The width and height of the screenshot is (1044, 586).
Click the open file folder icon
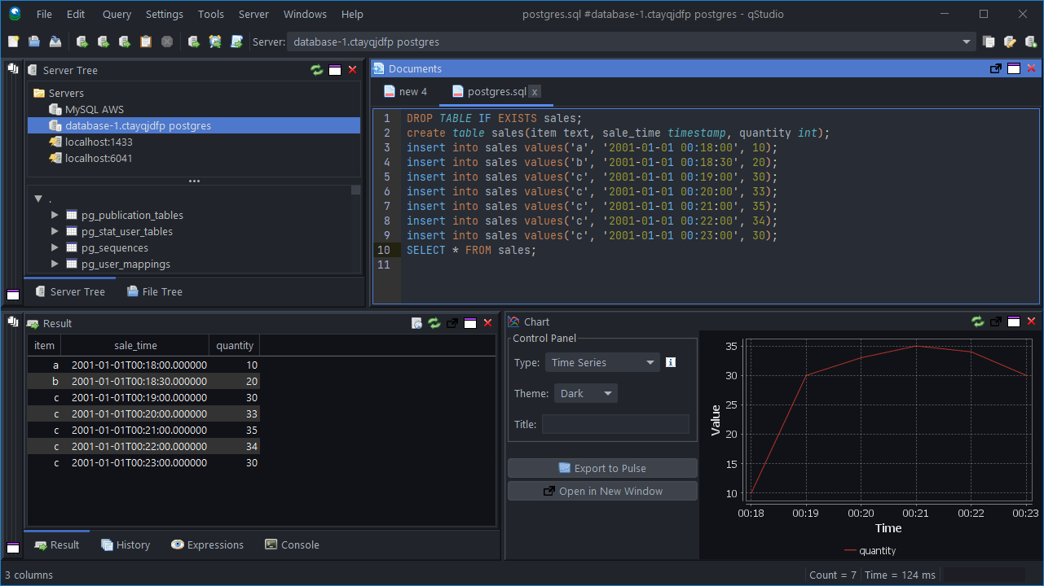click(x=34, y=42)
